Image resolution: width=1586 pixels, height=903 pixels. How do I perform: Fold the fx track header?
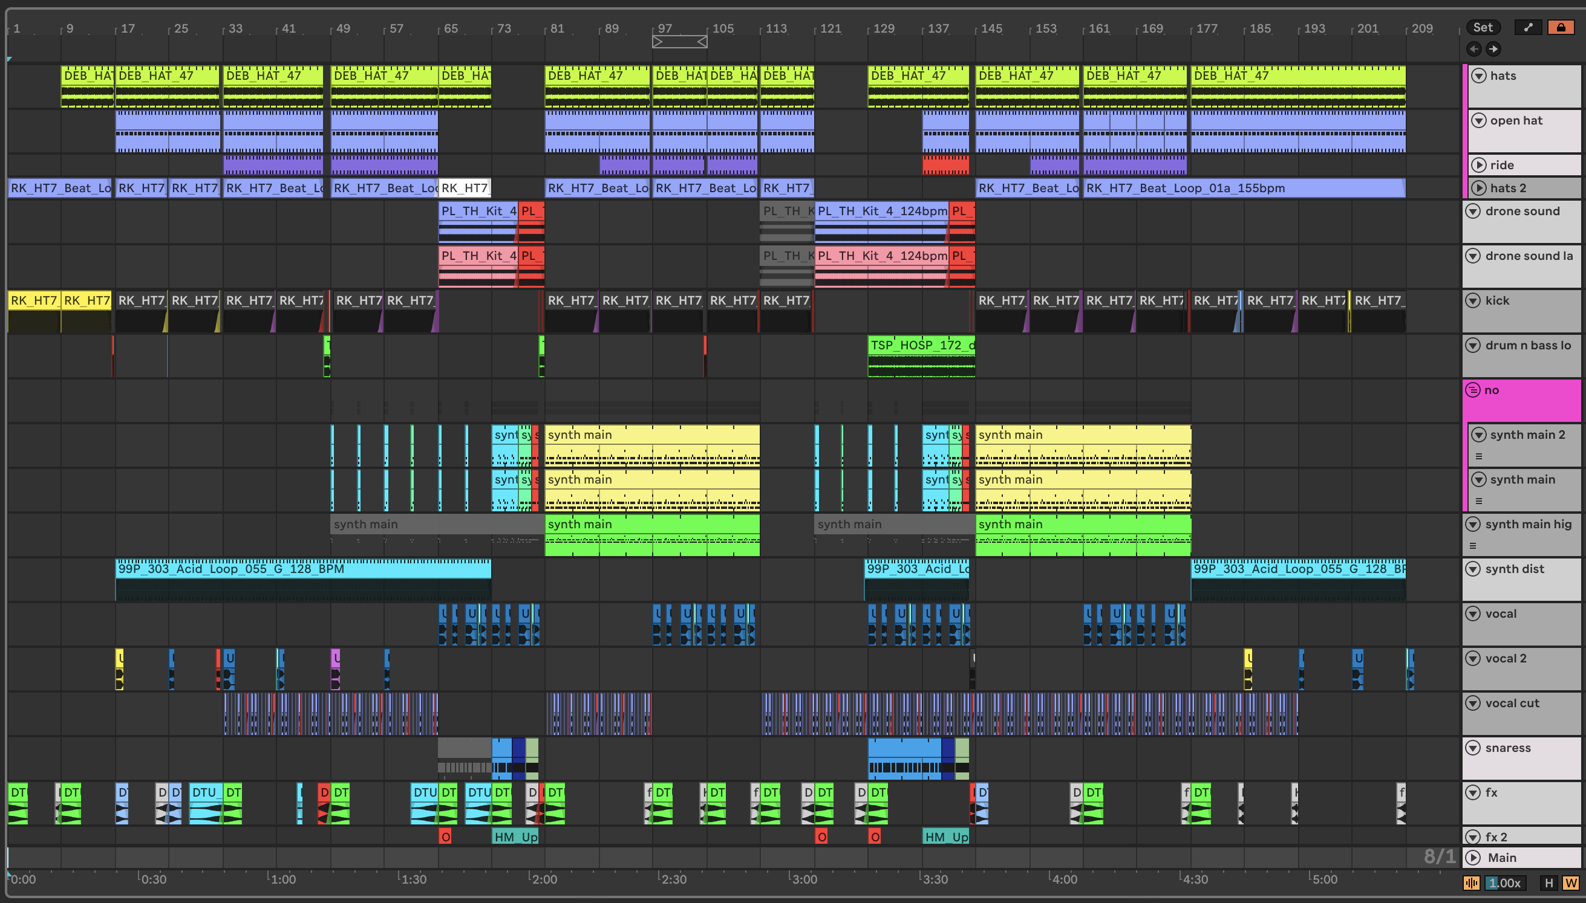[1473, 792]
